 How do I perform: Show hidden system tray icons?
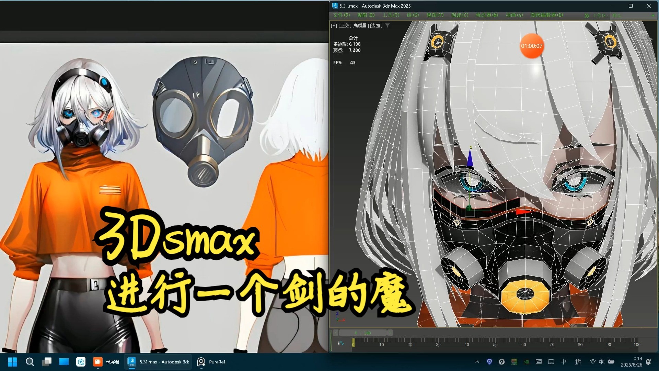[477, 362]
